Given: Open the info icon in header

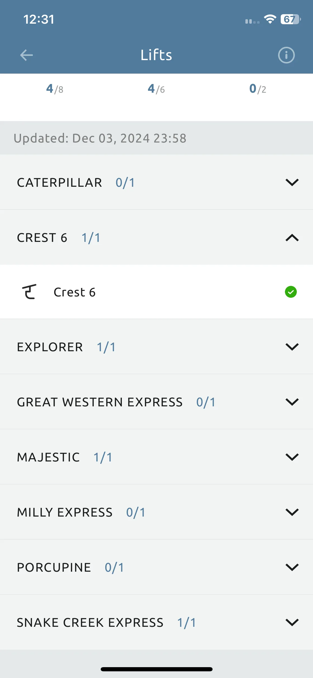Looking at the screenshot, I should click(x=286, y=55).
